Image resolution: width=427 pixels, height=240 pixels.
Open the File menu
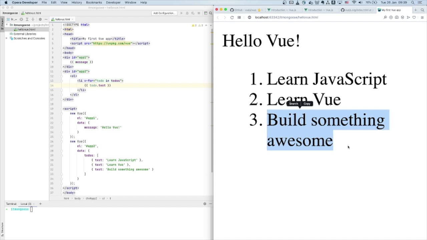click(44, 2)
